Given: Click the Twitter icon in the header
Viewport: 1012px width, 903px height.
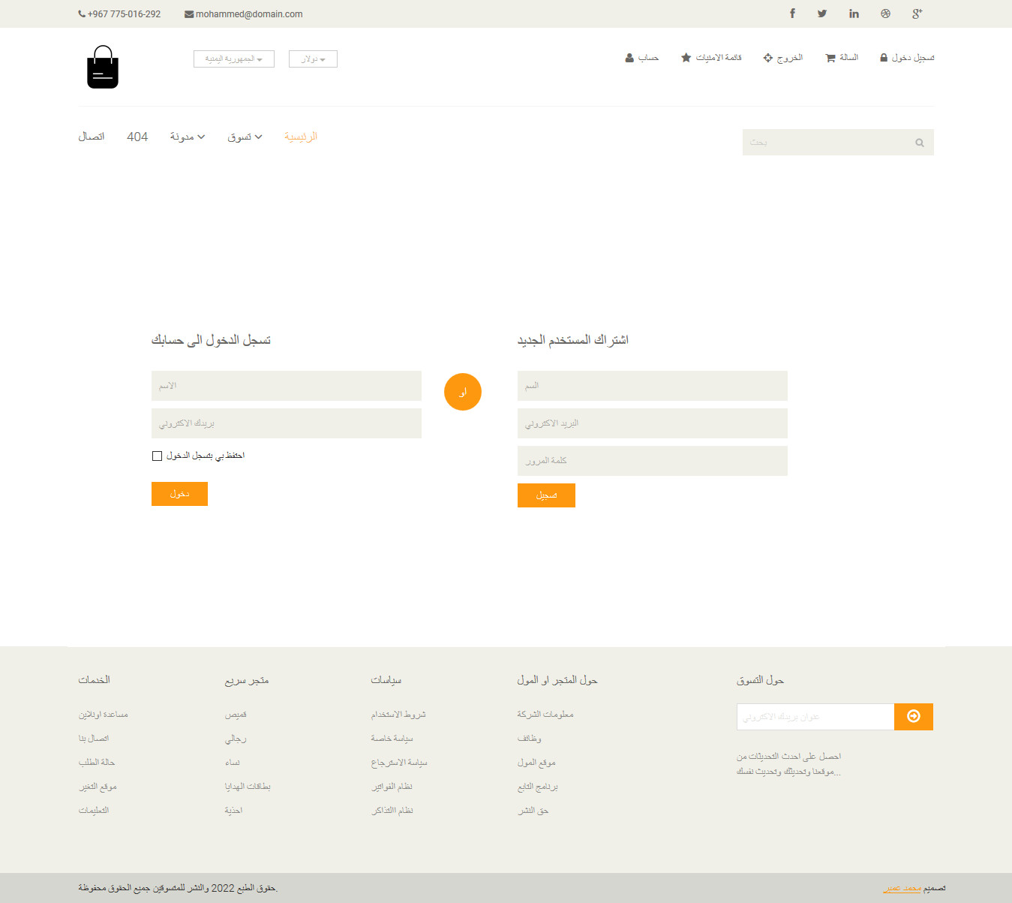Looking at the screenshot, I should (821, 14).
